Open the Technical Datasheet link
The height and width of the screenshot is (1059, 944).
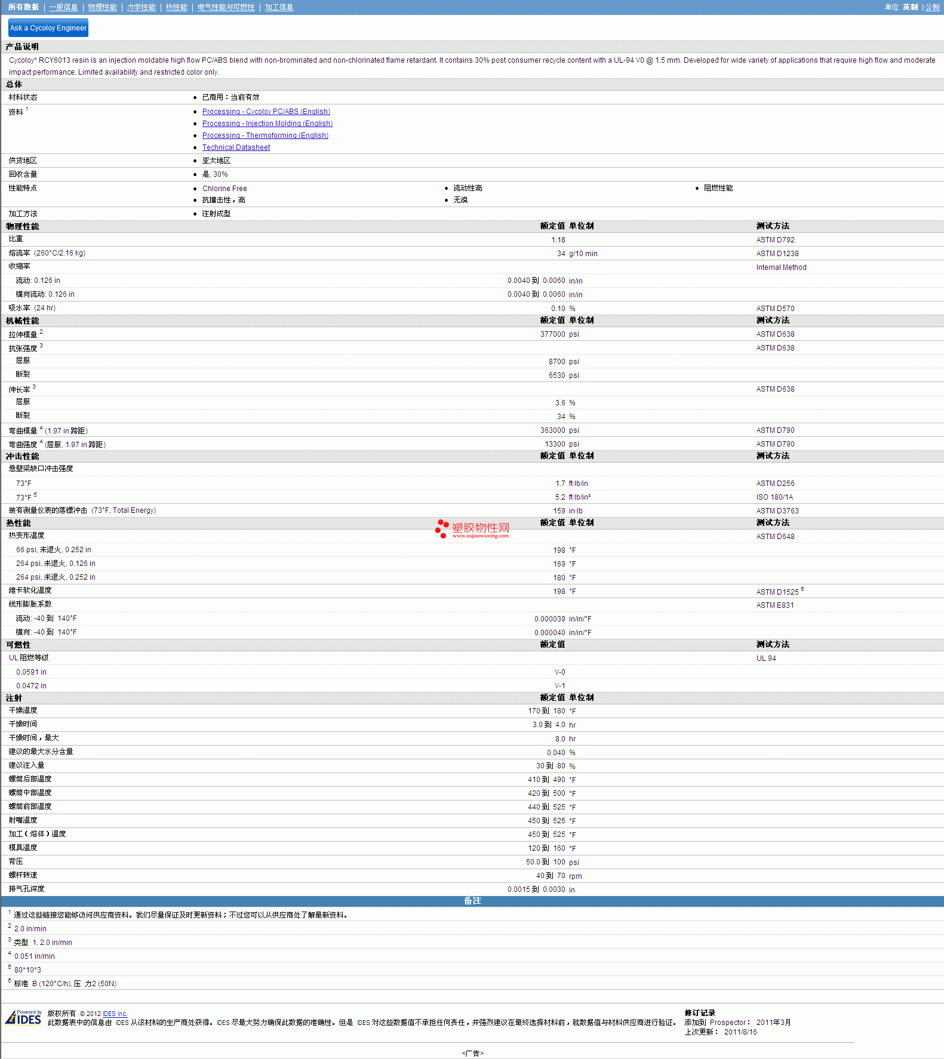(236, 147)
